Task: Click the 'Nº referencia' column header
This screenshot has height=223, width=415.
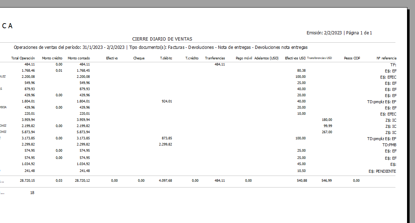Action: (x=386, y=58)
